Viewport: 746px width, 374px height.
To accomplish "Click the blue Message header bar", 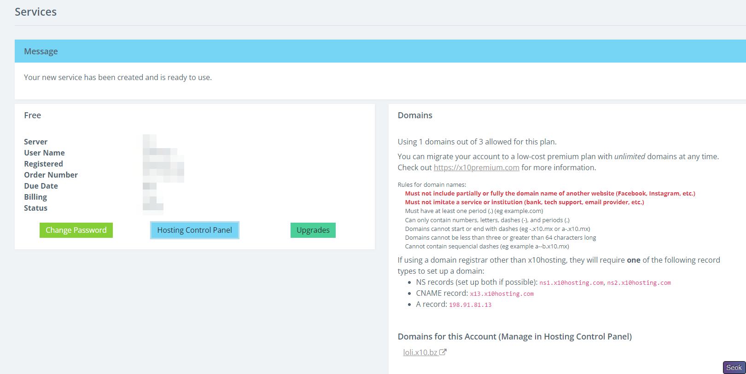I will [380, 51].
